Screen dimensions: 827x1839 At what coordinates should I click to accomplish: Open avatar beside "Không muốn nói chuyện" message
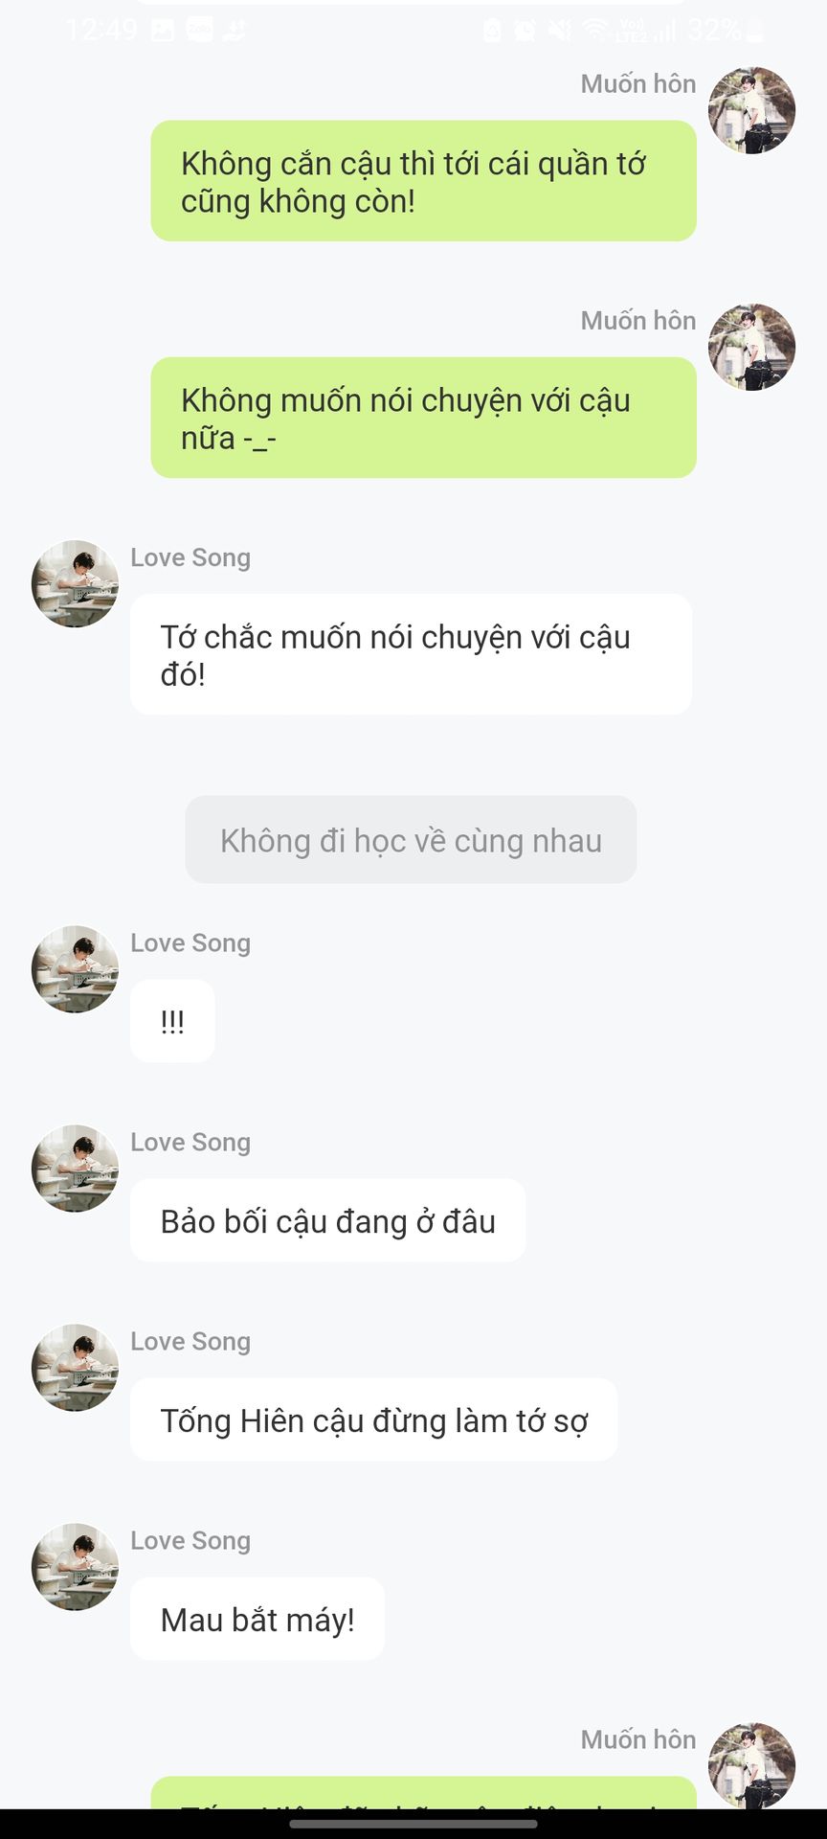(751, 347)
